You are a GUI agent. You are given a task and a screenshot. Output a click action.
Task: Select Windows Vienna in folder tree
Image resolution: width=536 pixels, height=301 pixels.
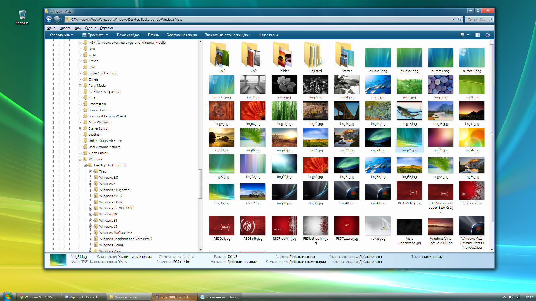111,245
